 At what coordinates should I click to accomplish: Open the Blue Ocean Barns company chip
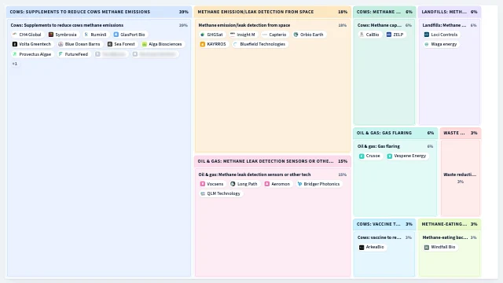(79, 44)
